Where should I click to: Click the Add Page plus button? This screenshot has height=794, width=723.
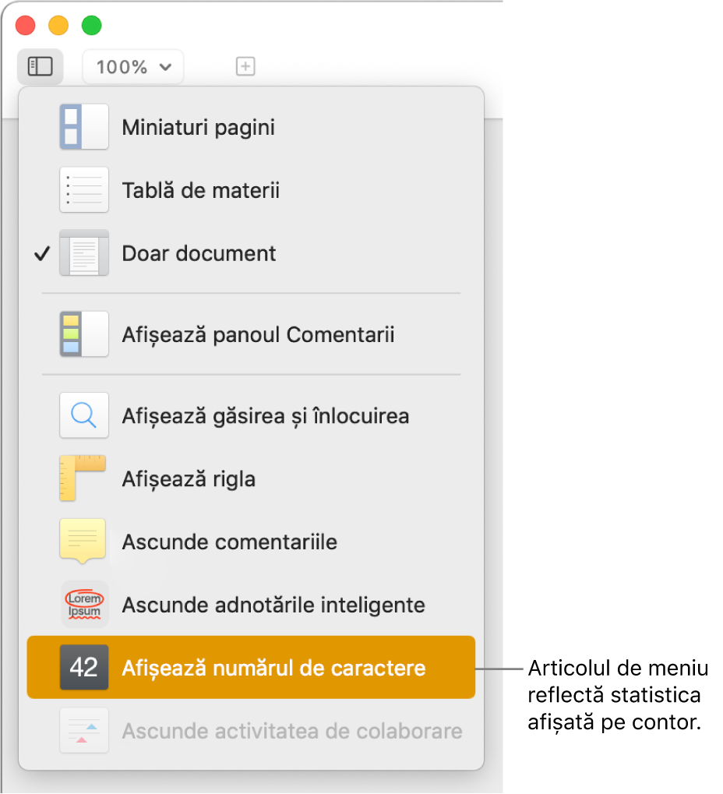tap(245, 66)
